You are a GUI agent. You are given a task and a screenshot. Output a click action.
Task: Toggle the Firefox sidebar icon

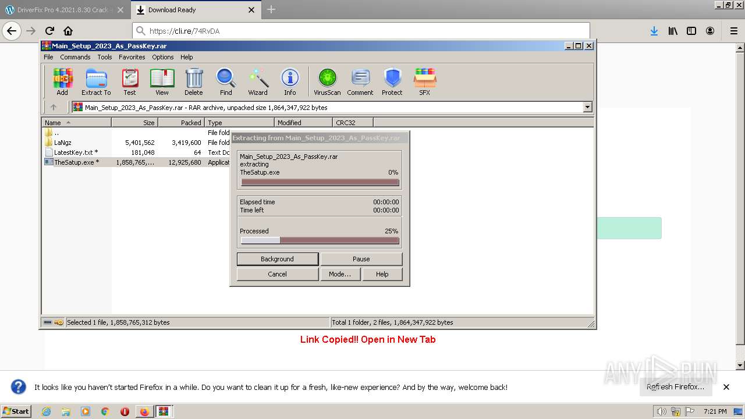click(691, 31)
